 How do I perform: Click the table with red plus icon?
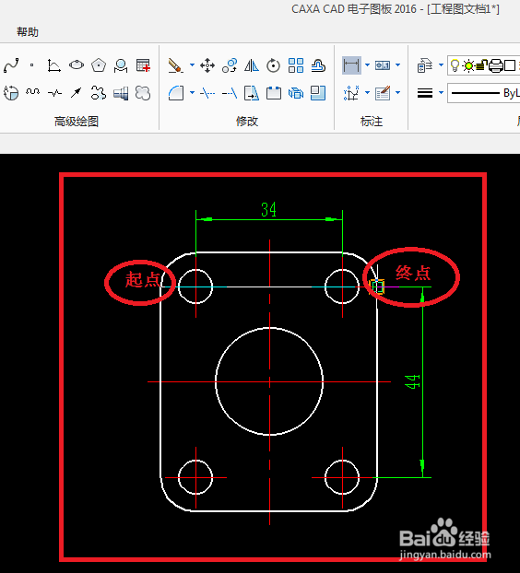pos(143,65)
